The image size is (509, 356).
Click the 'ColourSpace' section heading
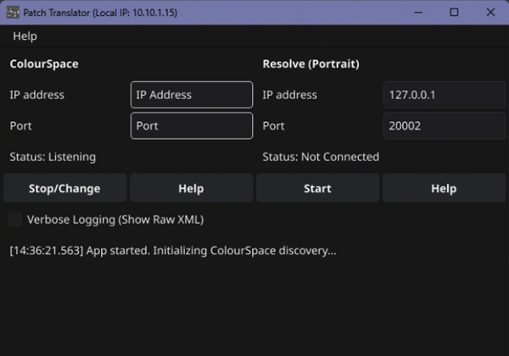click(43, 64)
